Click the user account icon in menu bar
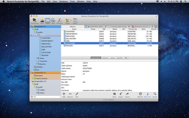The height and width of the screenshot is (118, 189). [x=181, y=1]
